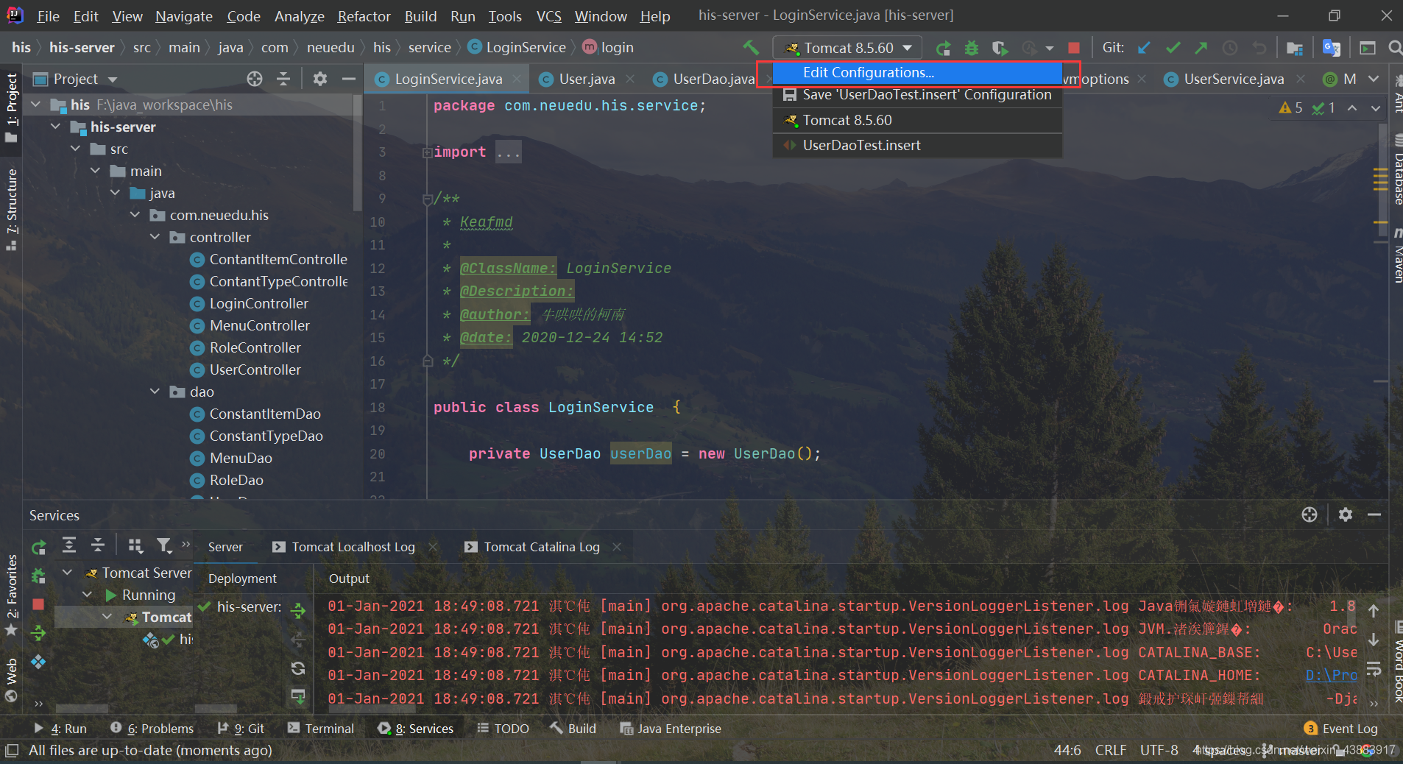The width and height of the screenshot is (1403, 764).
Task: Collapse the controller folder in project tree
Action: point(155,237)
